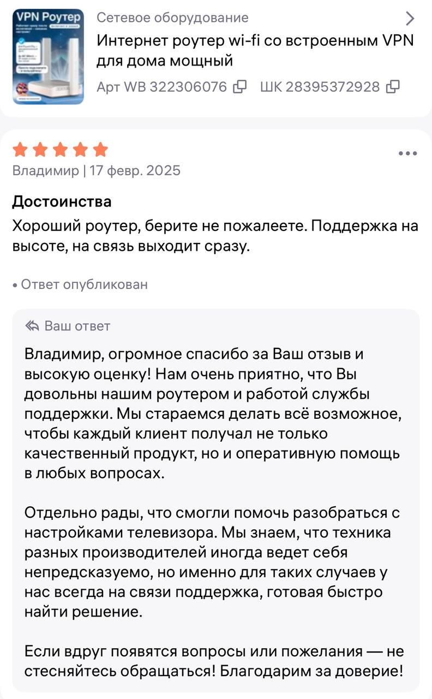432x699 pixels.
Task: Copy the ШК barcode 28395372928
Action: coord(393,87)
